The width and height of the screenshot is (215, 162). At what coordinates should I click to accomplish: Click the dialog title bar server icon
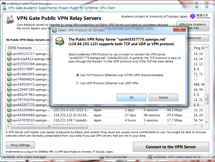54,30
